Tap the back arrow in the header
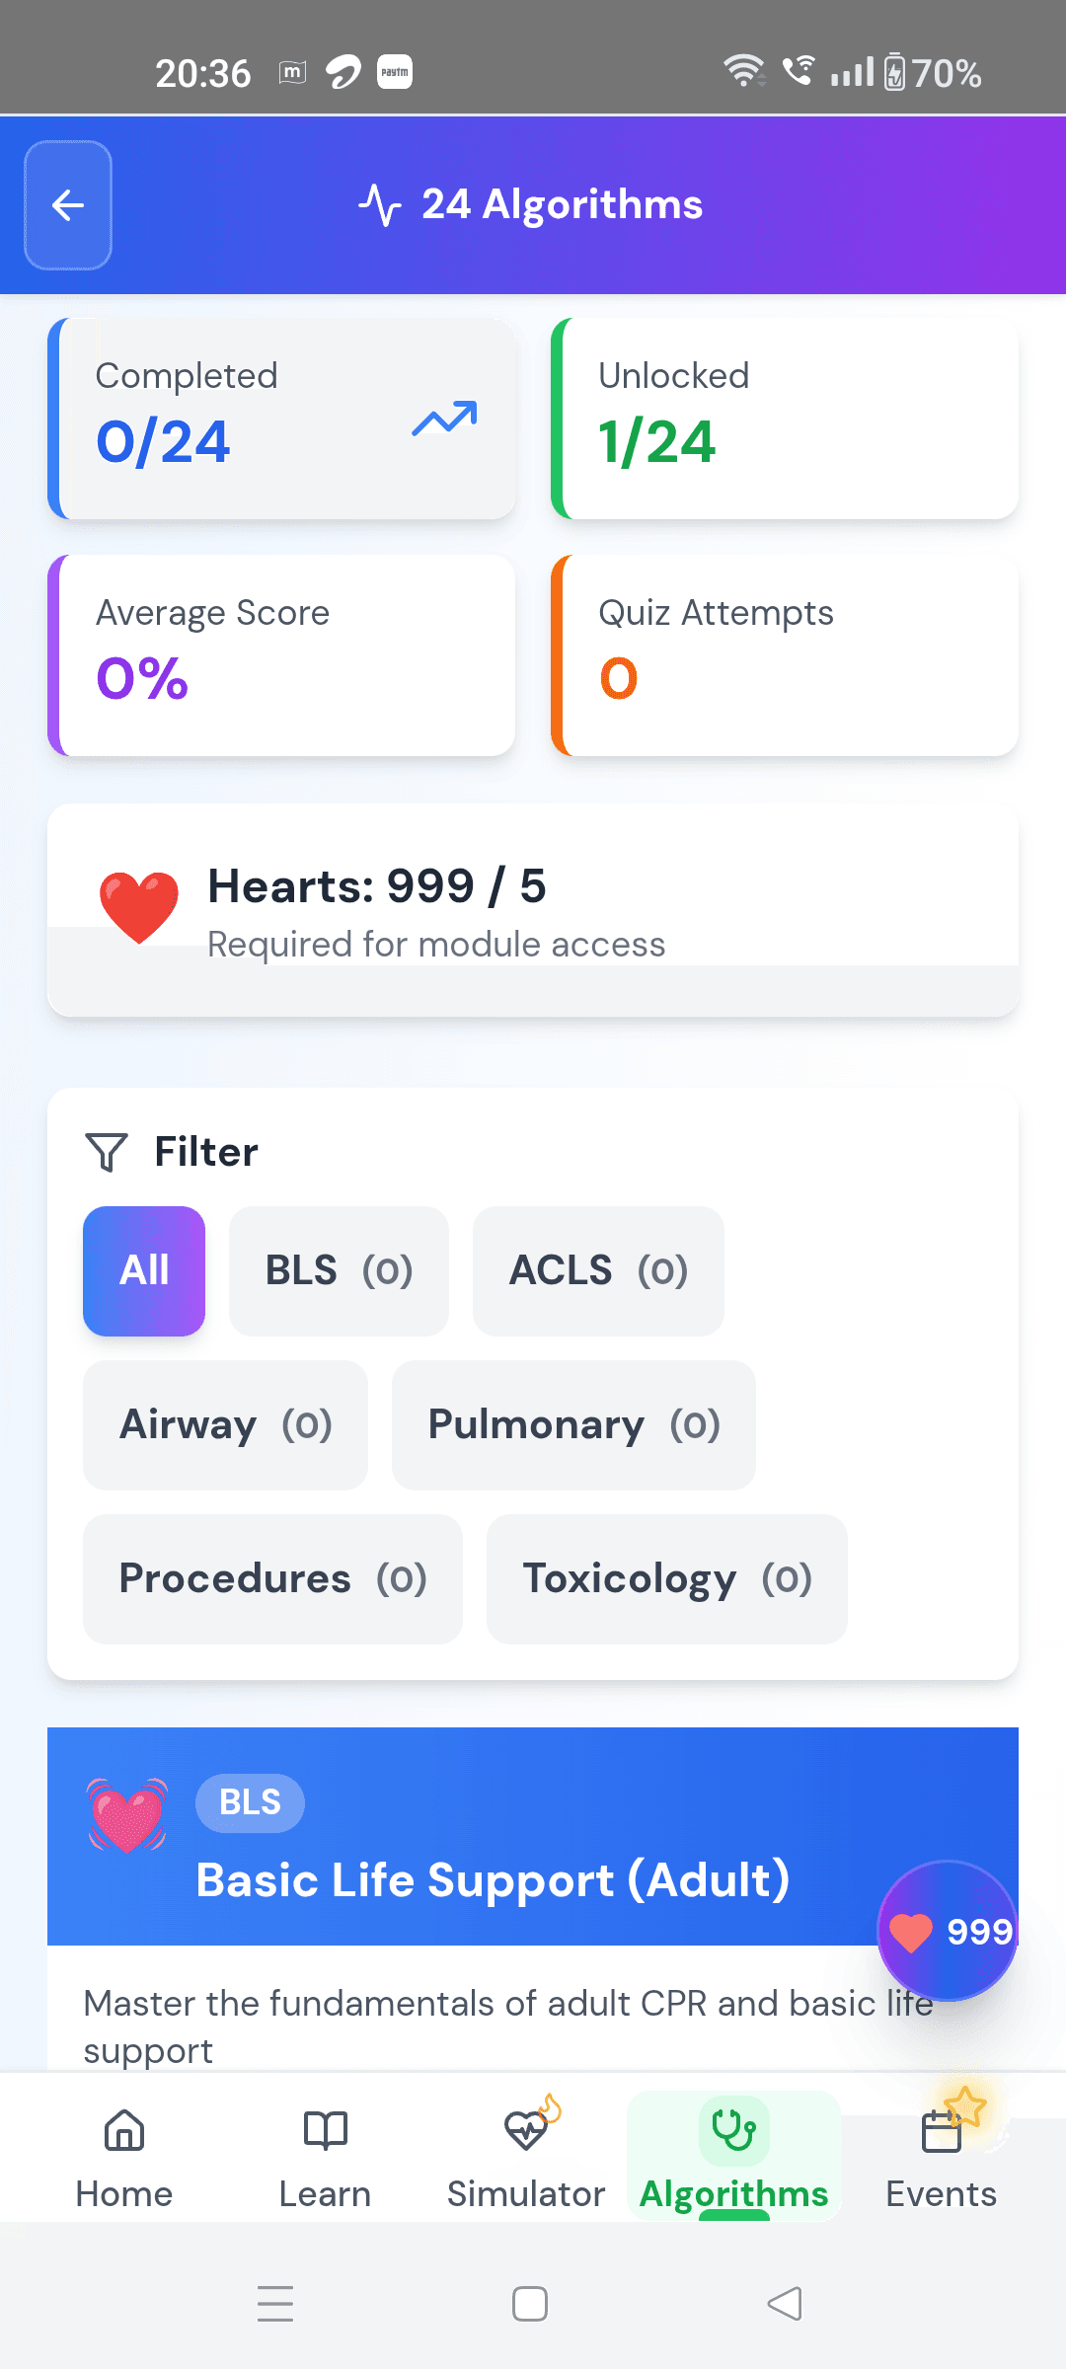Screen dimensions: 1066x2369 click(67, 204)
